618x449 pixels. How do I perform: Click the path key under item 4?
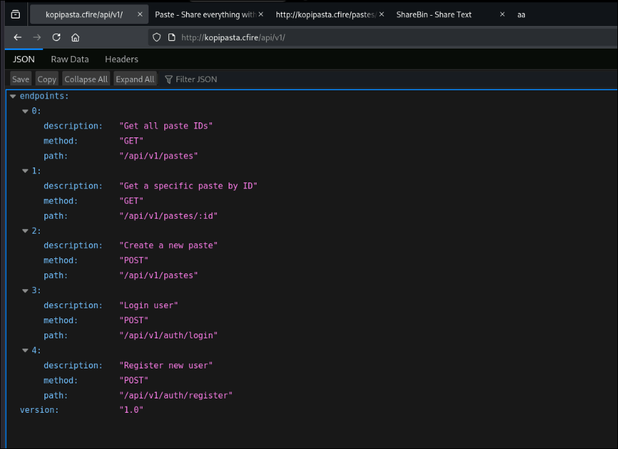point(55,396)
